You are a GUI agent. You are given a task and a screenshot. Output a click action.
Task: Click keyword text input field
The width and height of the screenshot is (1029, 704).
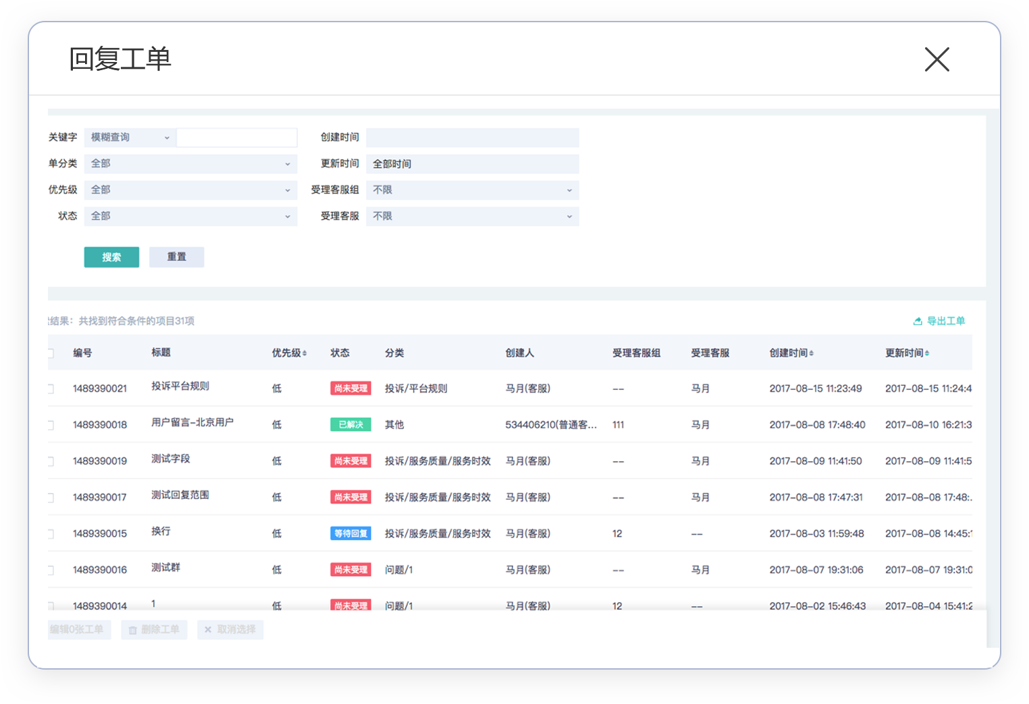pyautogui.click(x=236, y=138)
